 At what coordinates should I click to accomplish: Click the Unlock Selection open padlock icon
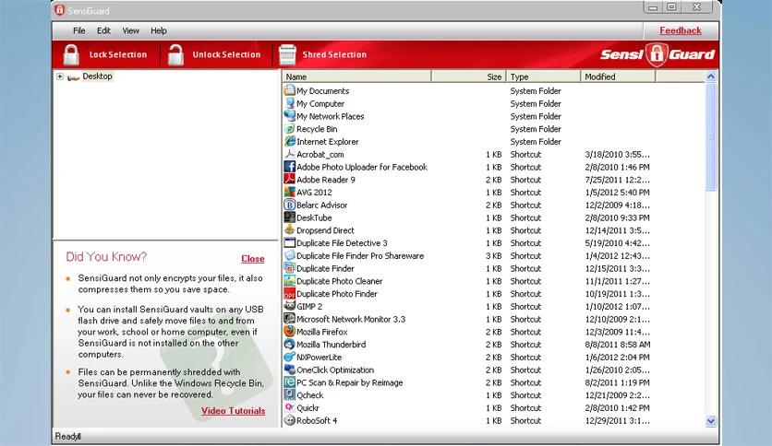(175, 54)
